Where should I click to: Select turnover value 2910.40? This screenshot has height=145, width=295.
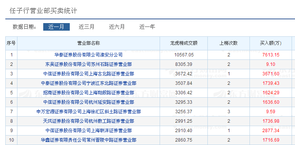tap(184, 131)
